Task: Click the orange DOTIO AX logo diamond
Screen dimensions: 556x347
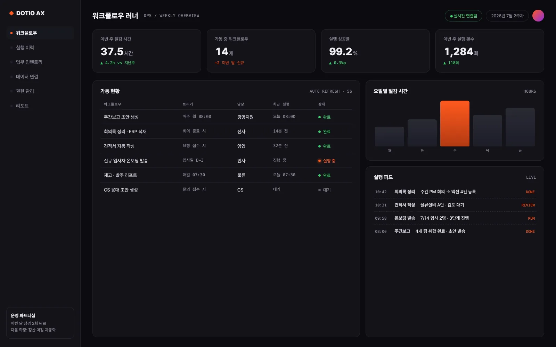Action: tap(11, 13)
